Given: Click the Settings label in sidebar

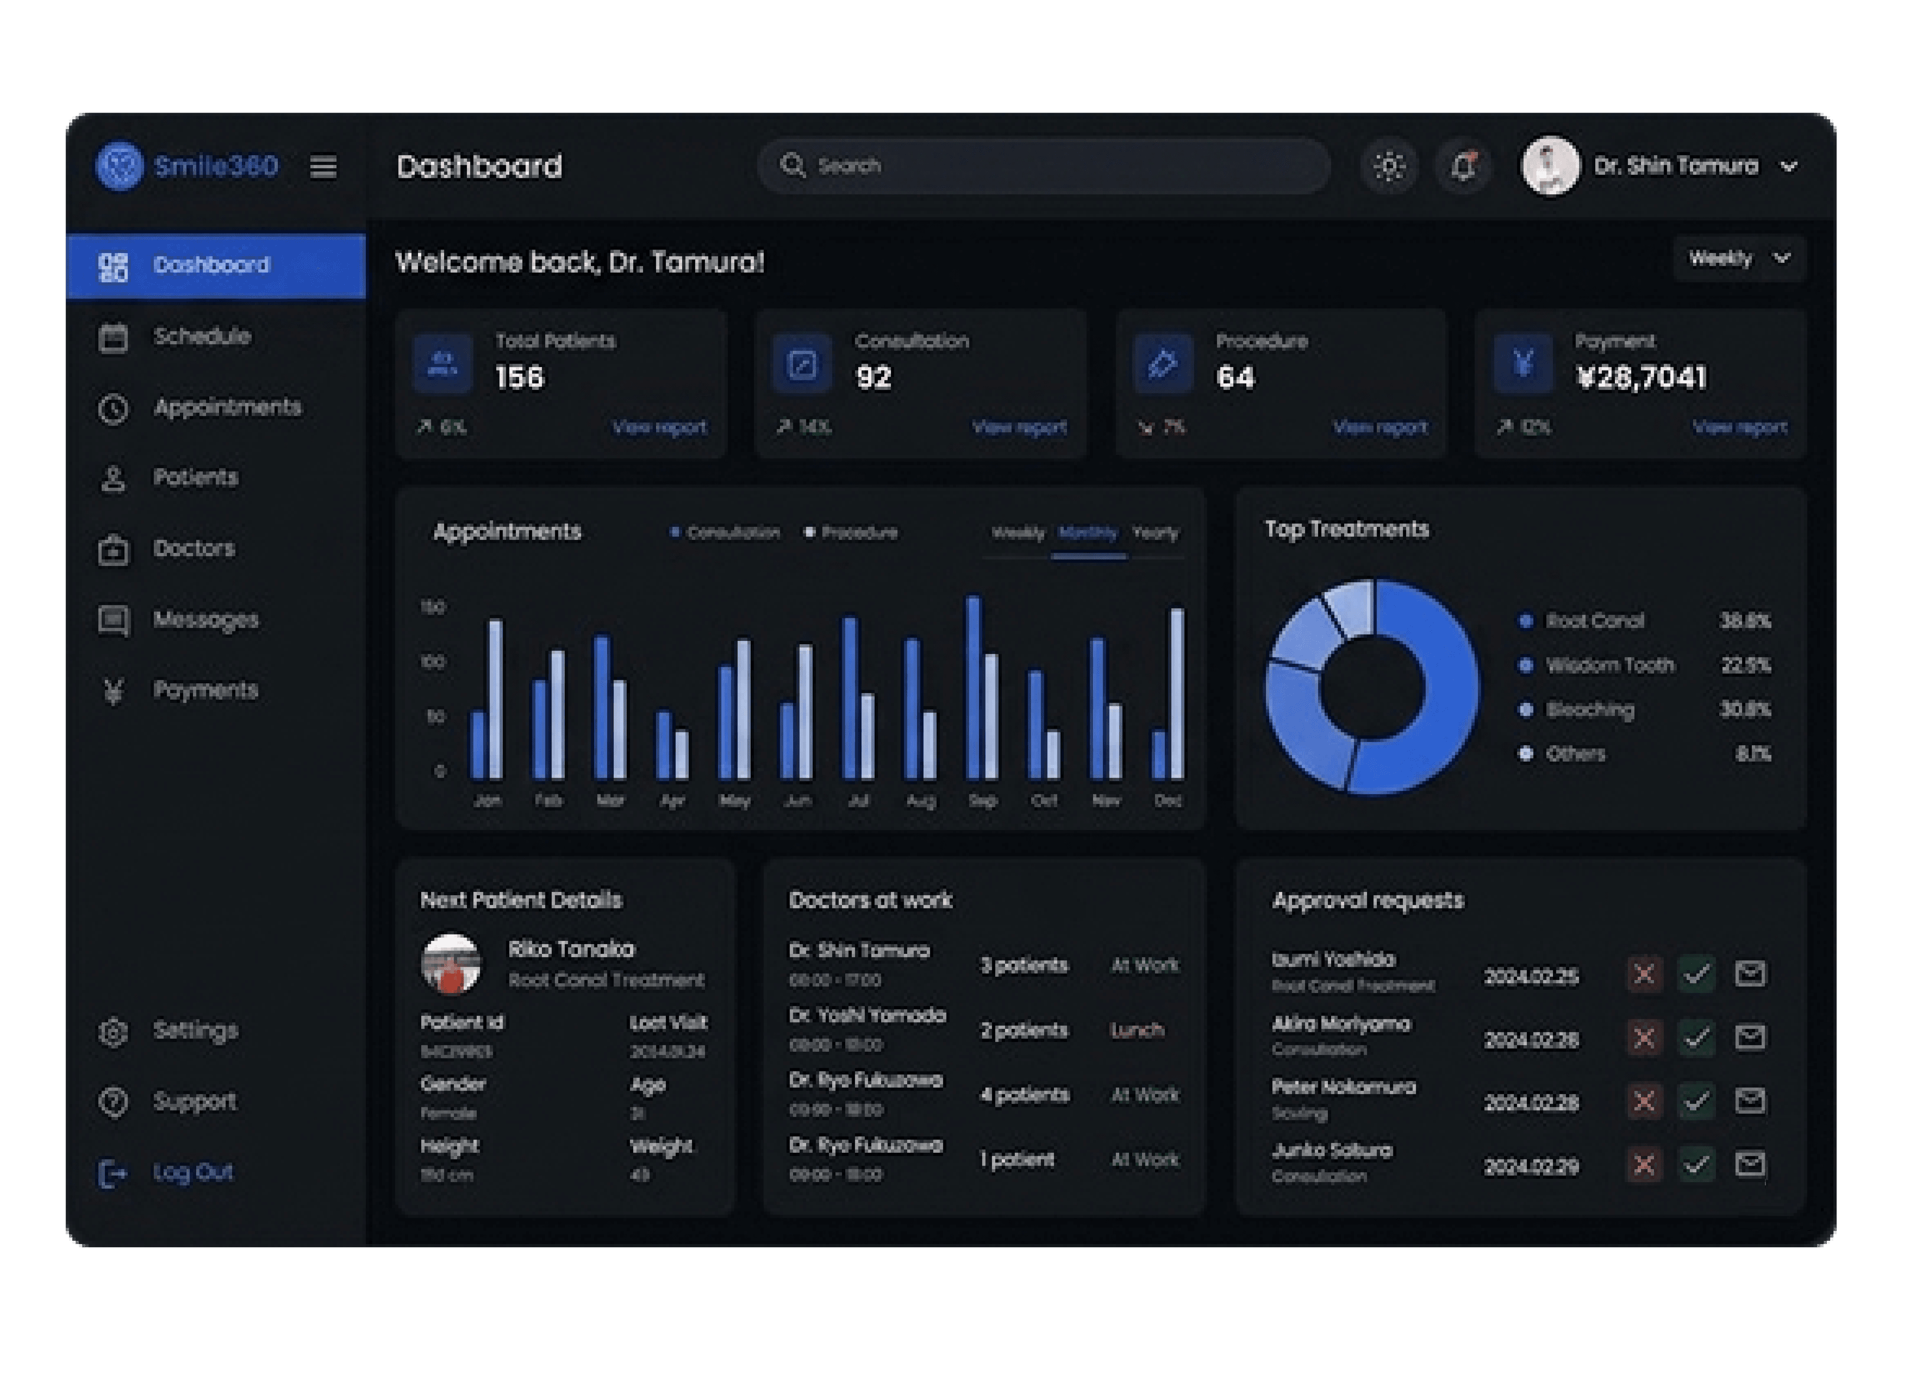Looking at the screenshot, I should tap(195, 1032).
